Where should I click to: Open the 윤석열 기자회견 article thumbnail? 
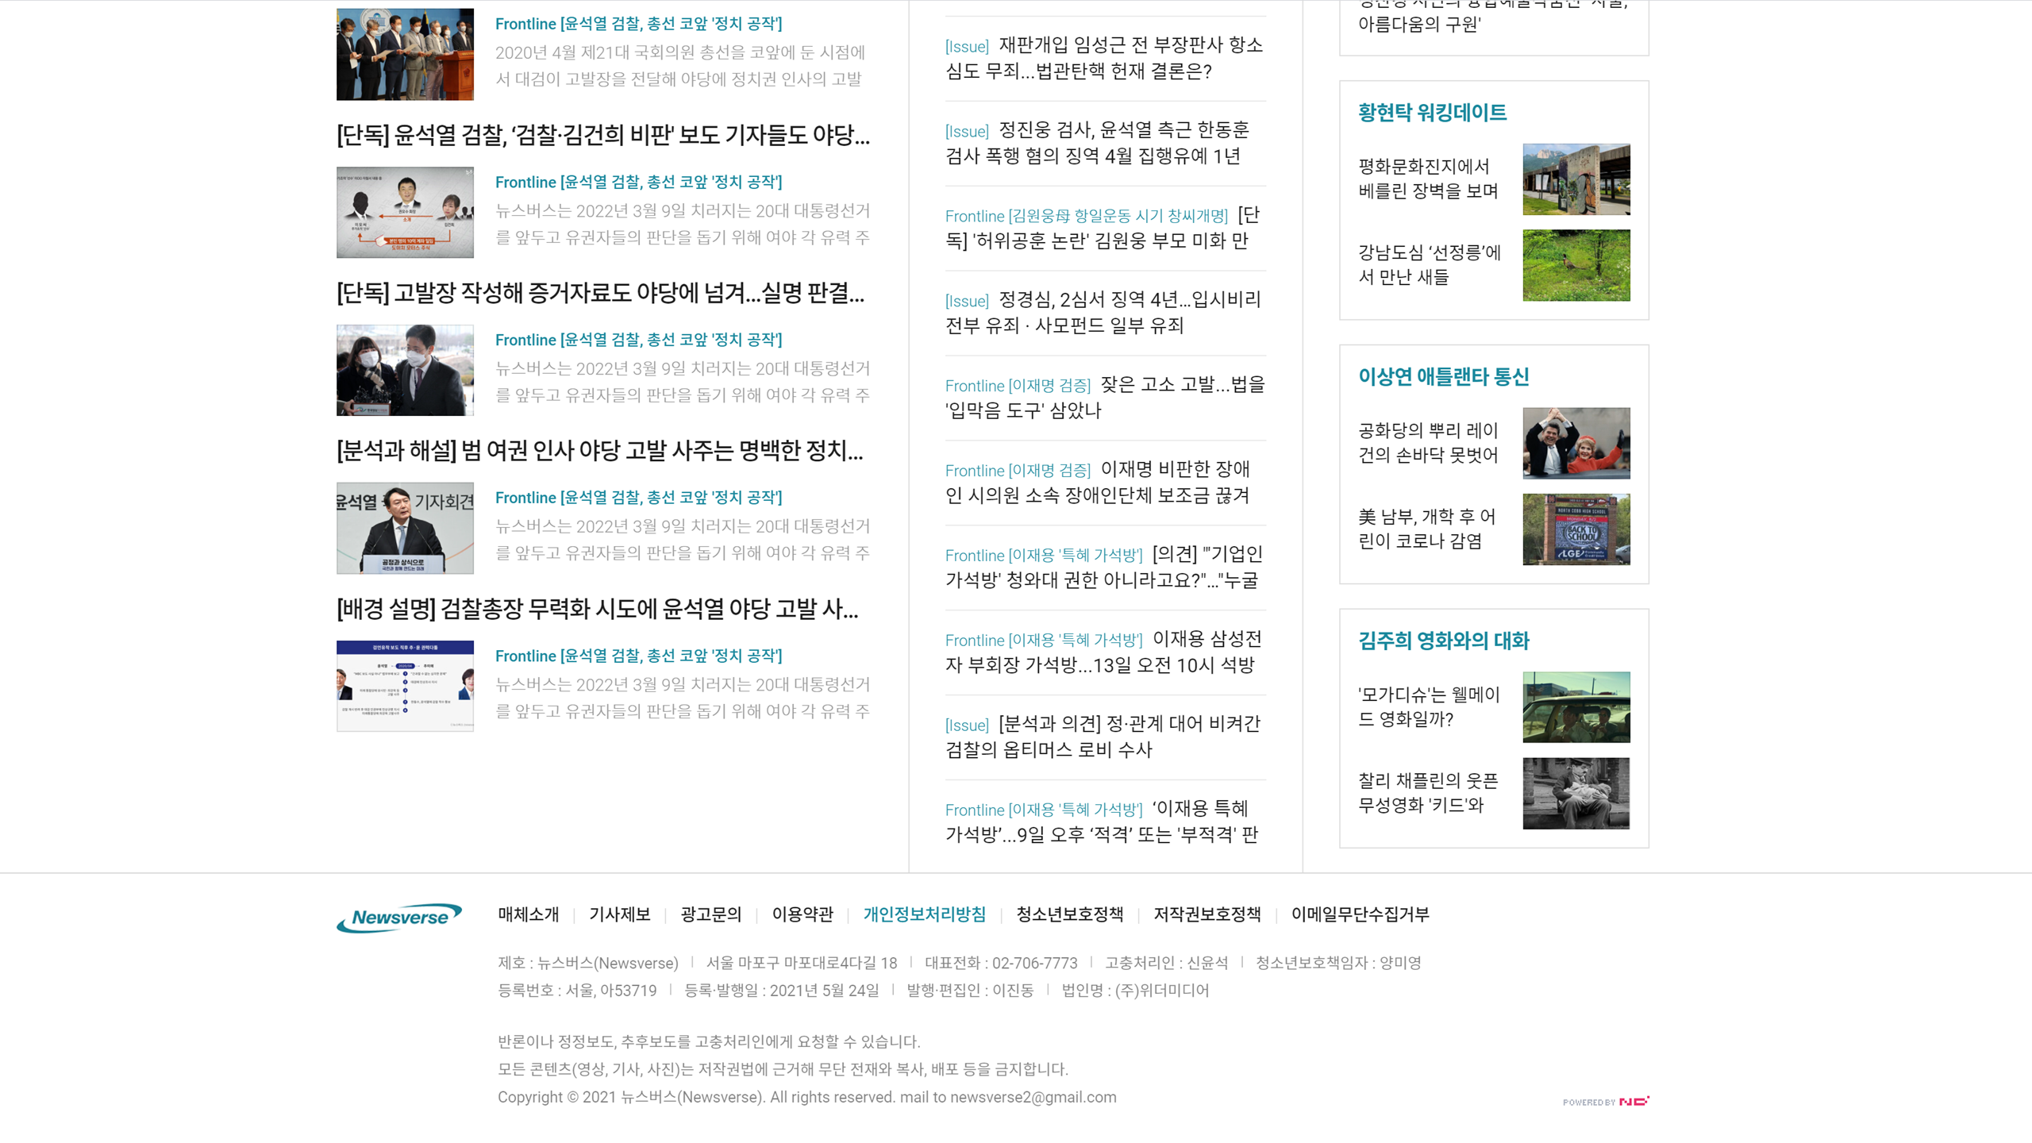[405, 528]
